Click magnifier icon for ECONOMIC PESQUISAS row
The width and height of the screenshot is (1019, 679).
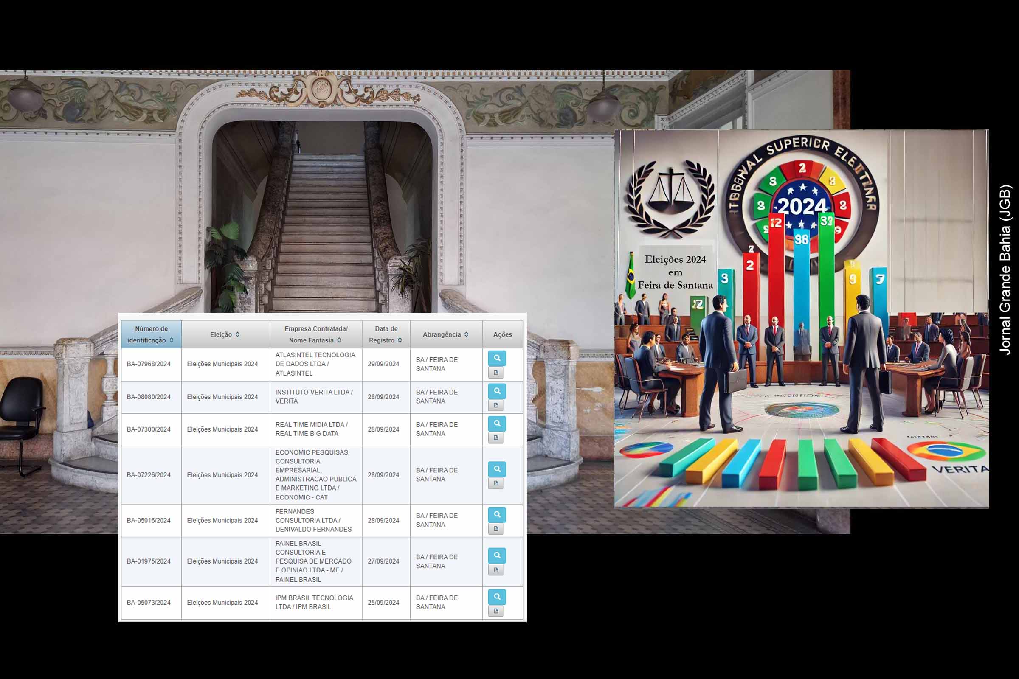tap(496, 469)
